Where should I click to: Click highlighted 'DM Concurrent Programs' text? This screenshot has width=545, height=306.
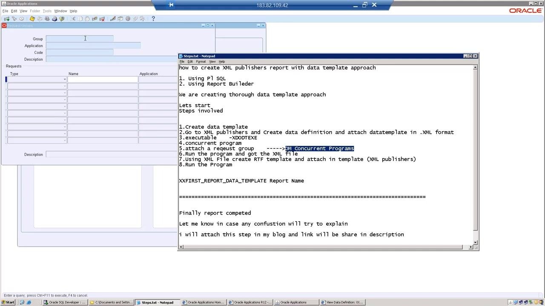point(320,149)
